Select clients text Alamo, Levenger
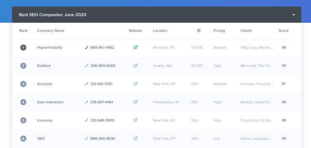The width and height of the screenshot is (311, 148). 256,139
